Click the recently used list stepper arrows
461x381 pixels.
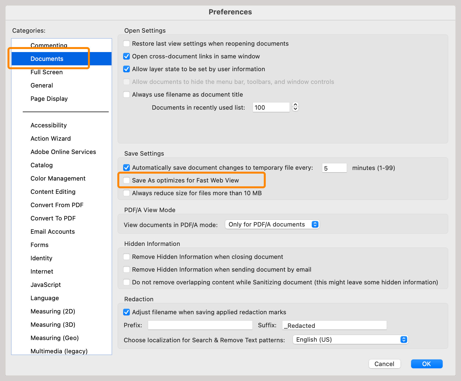click(295, 107)
